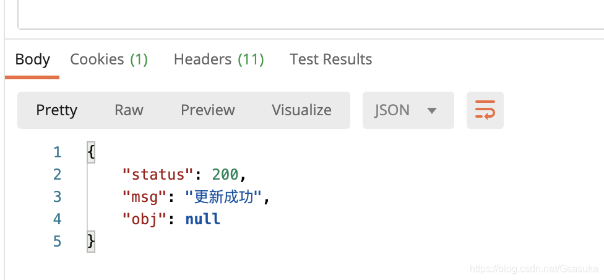Click the "msg" key in the JSON response
Screen dimensions: 604x280
click(144, 198)
